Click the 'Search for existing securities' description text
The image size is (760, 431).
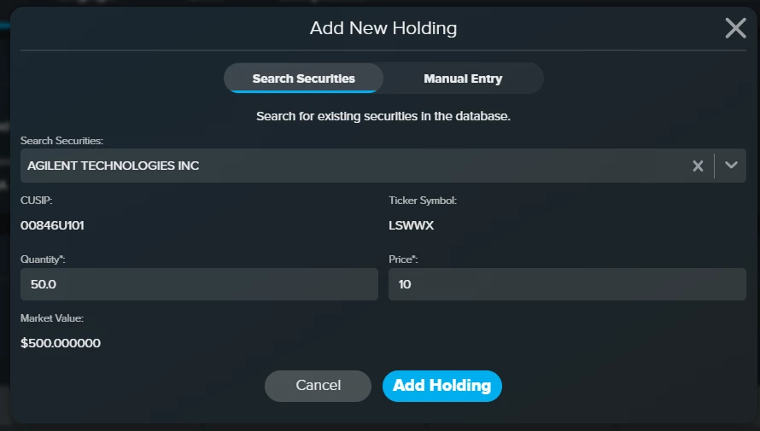[x=383, y=116]
